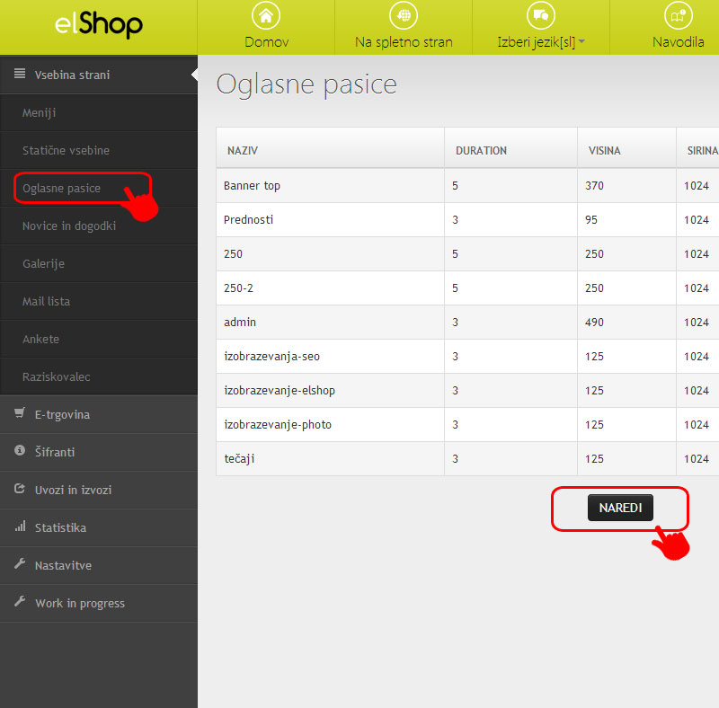Click the wrench icon beside Nastavitve
The width and height of the screenshot is (719, 708).
pos(20,563)
